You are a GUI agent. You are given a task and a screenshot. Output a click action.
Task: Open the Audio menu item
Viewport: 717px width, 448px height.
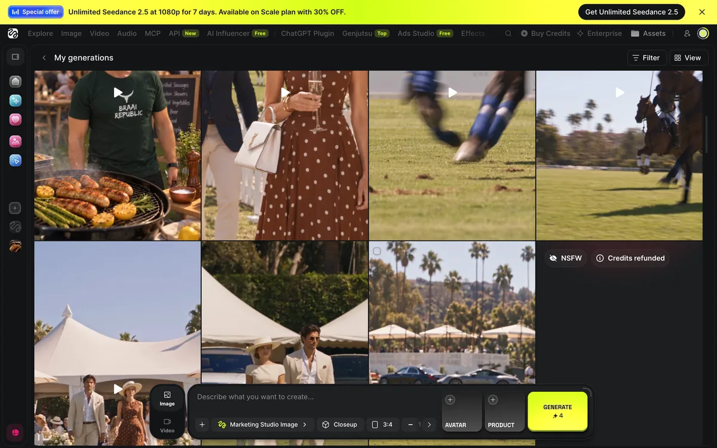tap(127, 33)
